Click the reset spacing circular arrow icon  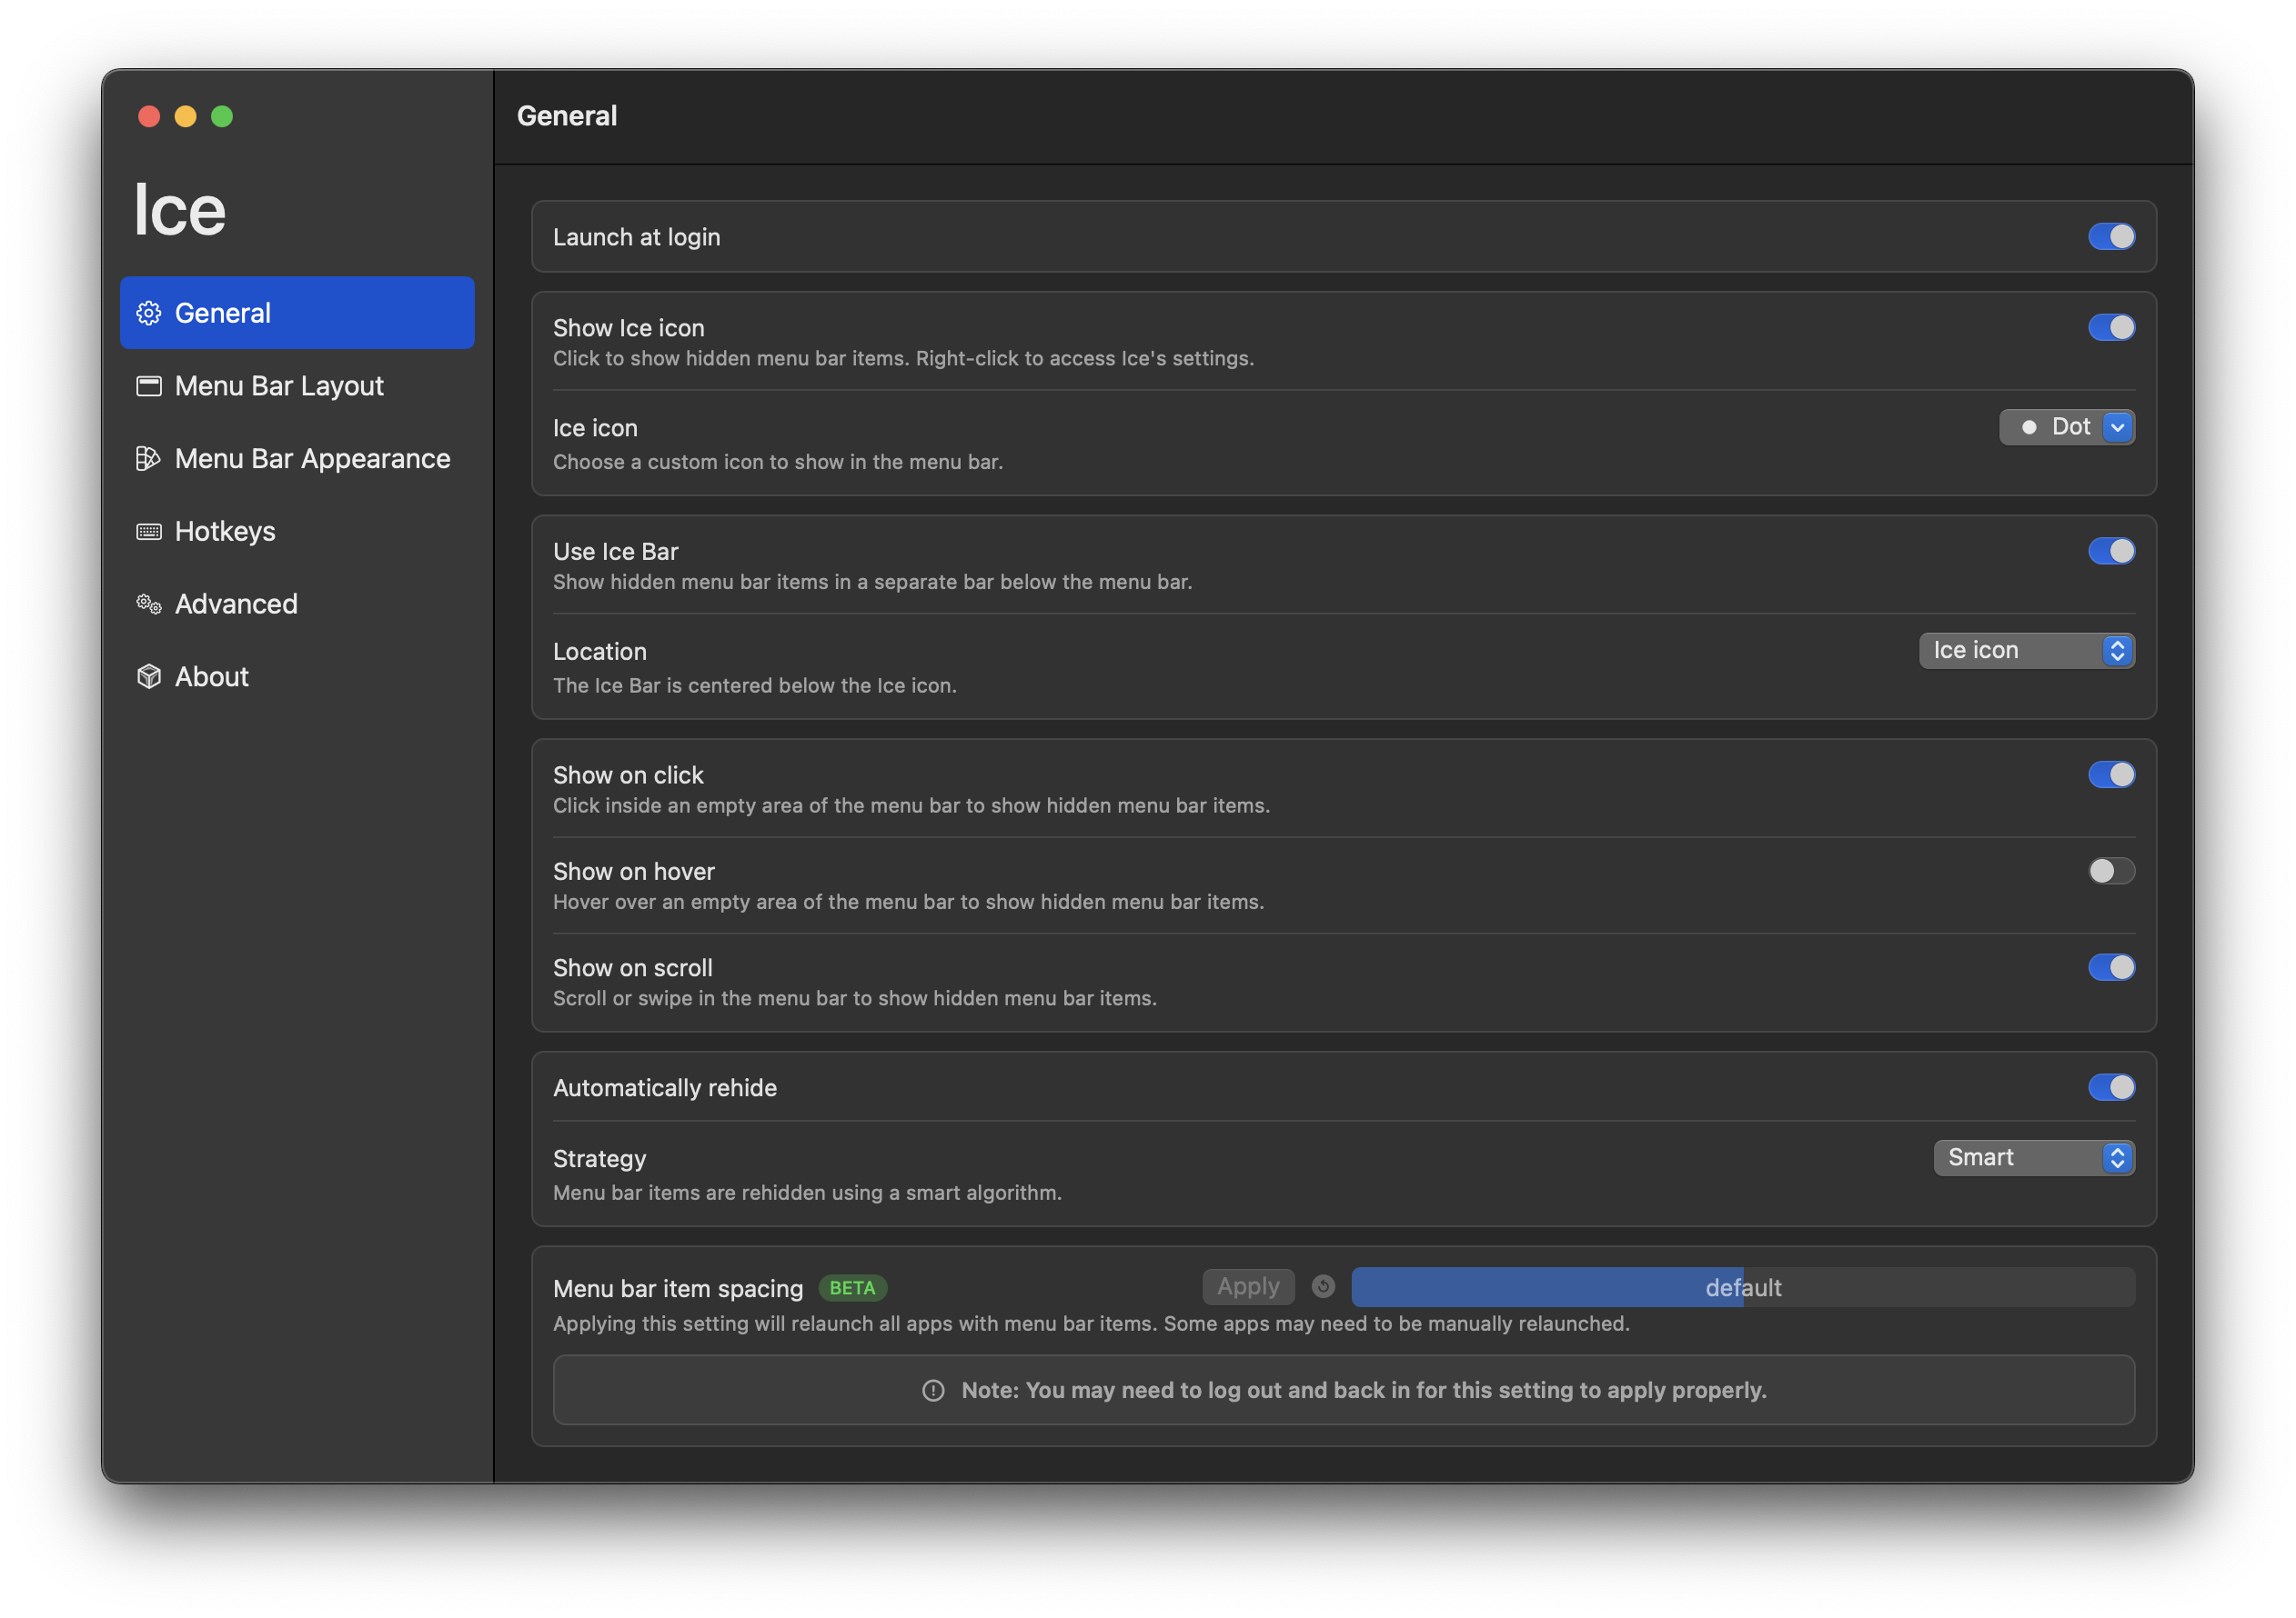tap(1323, 1286)
